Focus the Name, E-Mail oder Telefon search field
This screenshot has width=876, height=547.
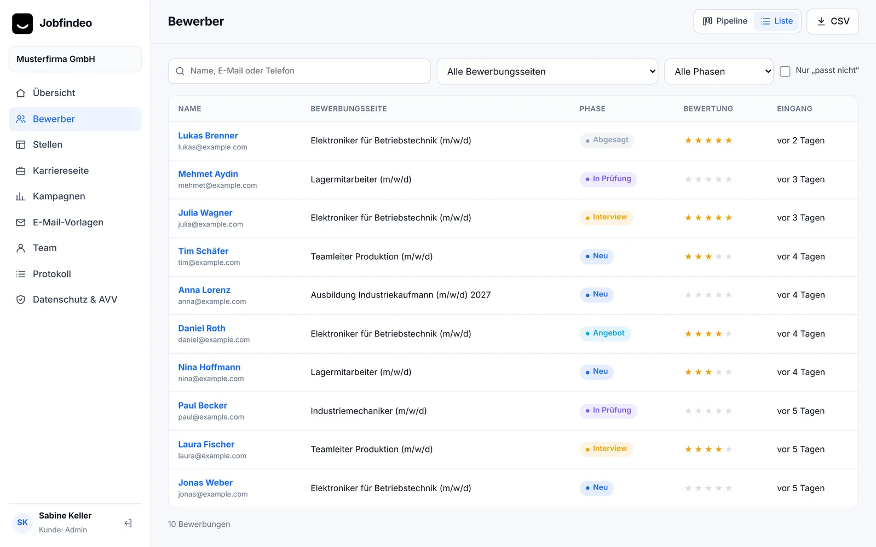(299, 71)
